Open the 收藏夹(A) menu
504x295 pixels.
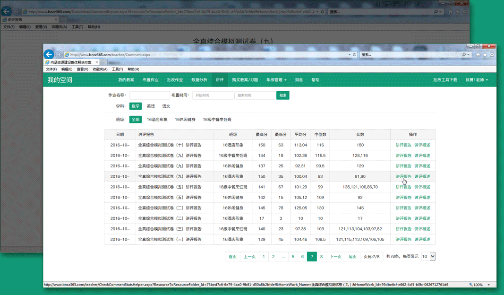point(100,69)
